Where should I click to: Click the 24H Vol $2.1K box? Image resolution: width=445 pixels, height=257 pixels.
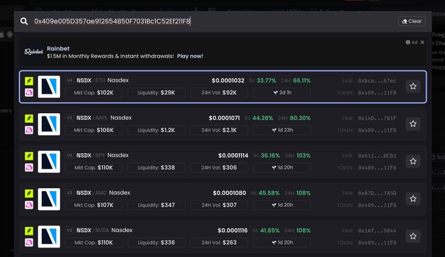[x=219, y=130]
